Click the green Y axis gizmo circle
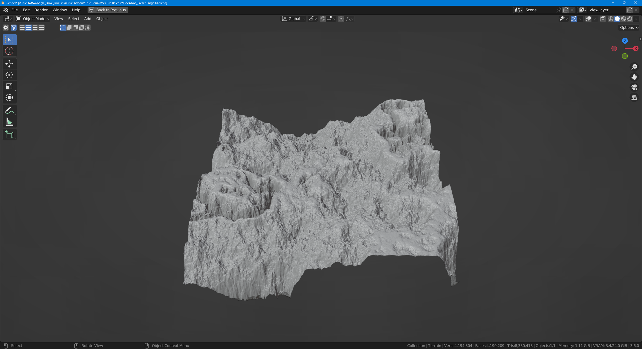The image size is (642, 349). tap(625, 56)
